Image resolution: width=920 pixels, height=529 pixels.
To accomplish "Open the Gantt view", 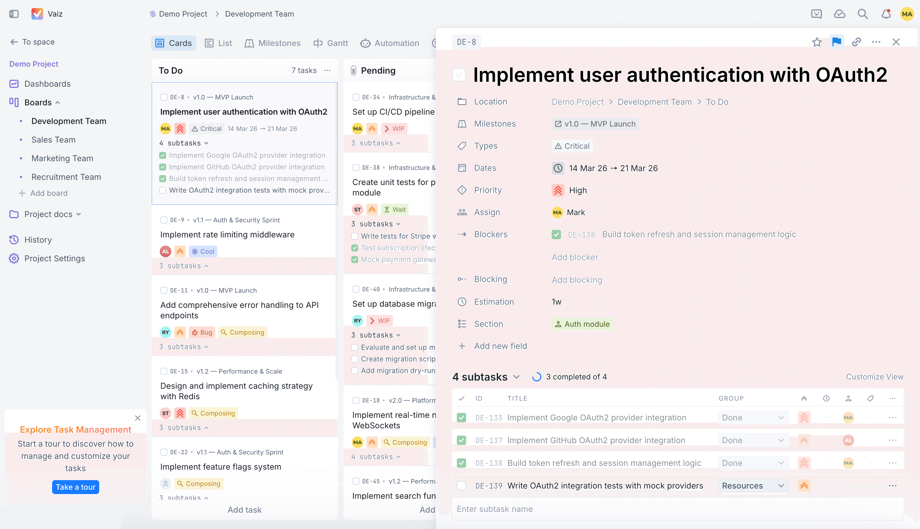I will click(331, 43).
